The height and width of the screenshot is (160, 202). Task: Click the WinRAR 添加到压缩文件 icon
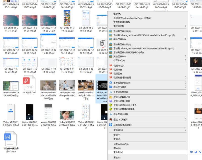pyautogui.click(x=110, y=31)
